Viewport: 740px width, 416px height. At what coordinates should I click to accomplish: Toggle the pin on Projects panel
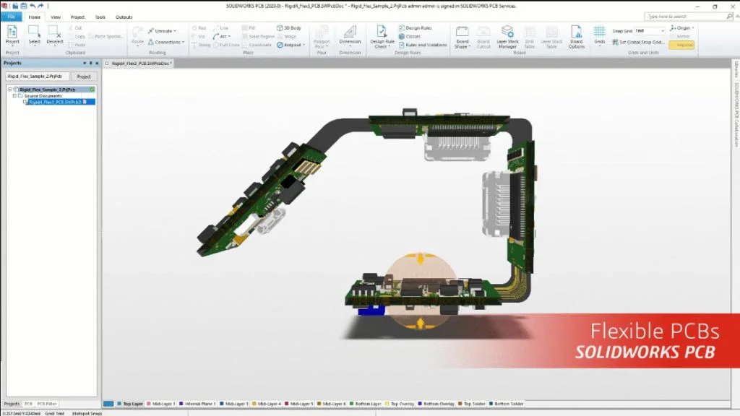tap(90, 63)
